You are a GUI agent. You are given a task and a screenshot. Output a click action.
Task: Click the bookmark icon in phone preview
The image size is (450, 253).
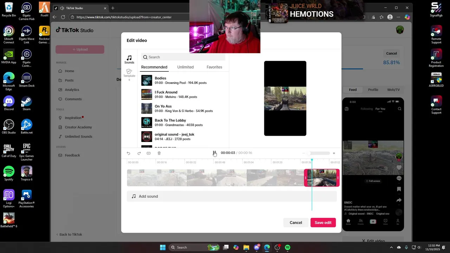(399, 189)
